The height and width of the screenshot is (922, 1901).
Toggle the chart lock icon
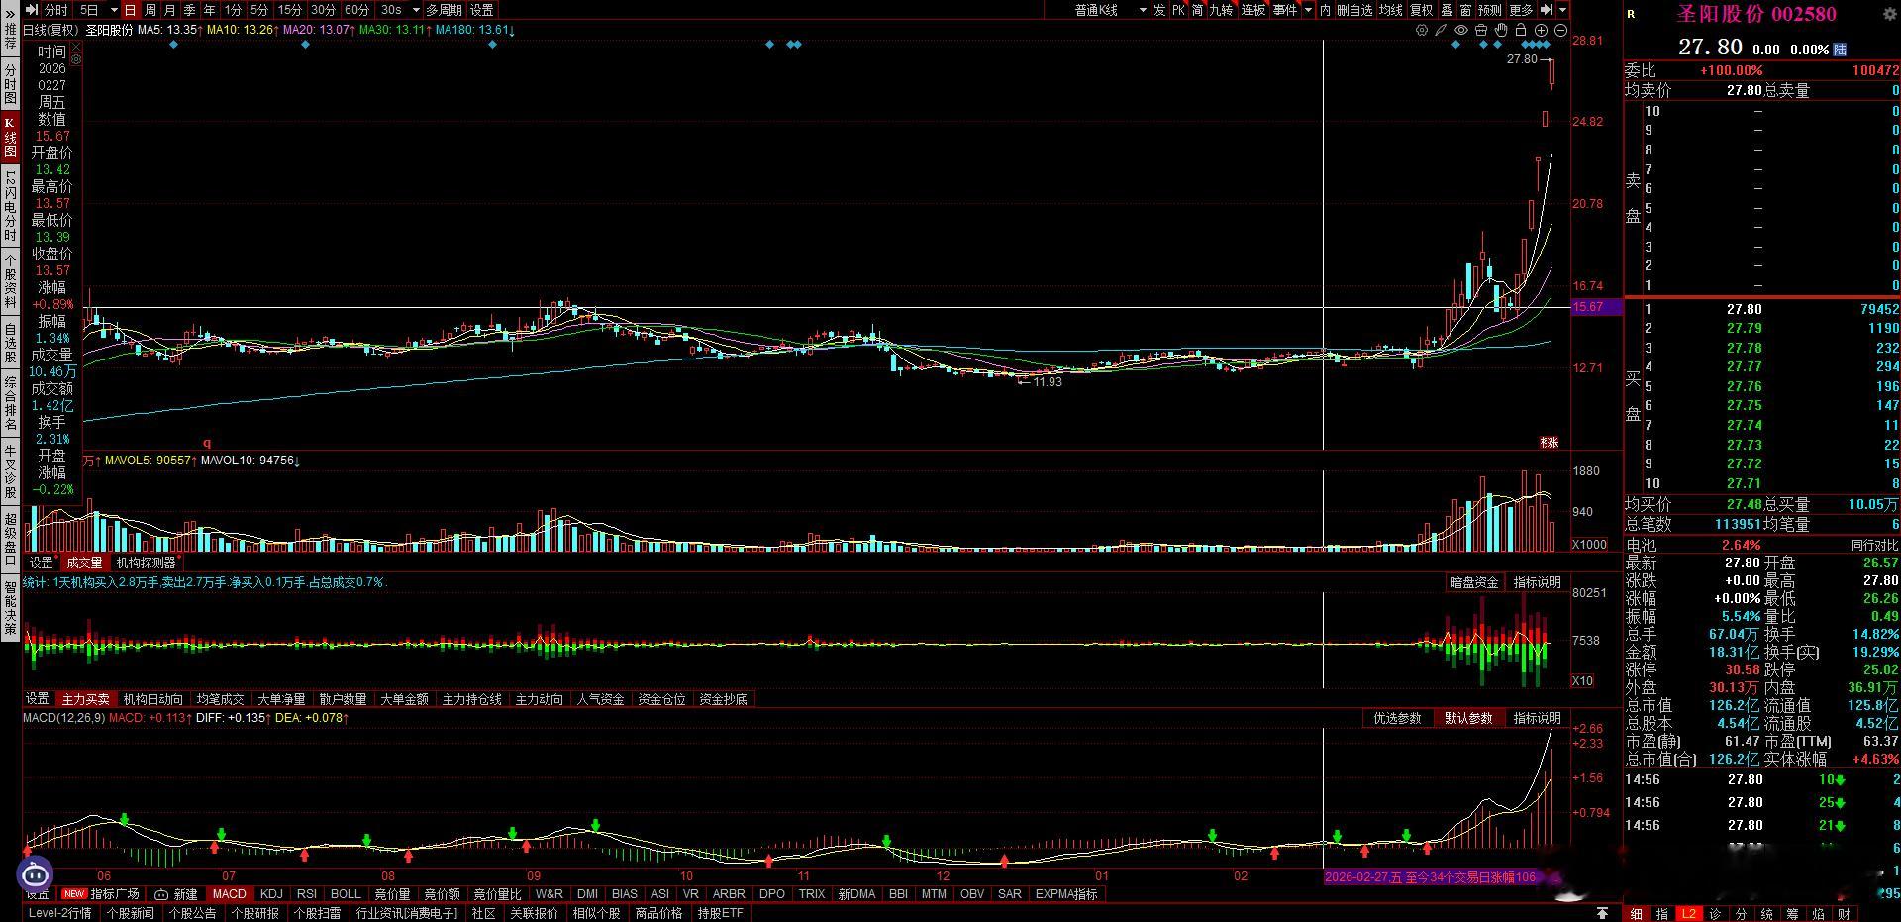click(1521, 30)
